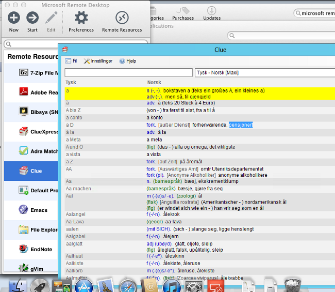This screenshot has width=335, height=292.
Task: Click the 'Aalangel' entry
Action: coord(76,214)
